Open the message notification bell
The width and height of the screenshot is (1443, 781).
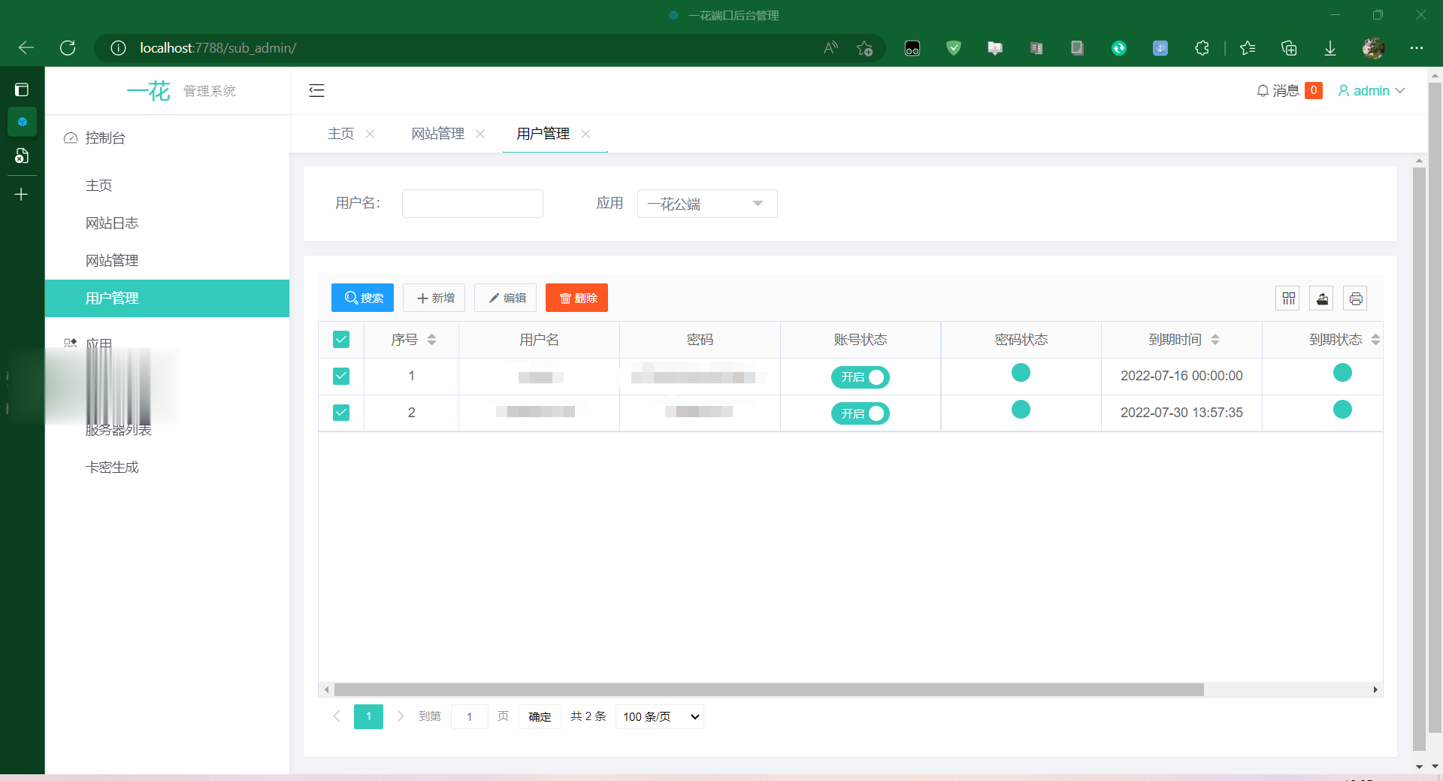pyautogui.click(x=1263, y=91)
